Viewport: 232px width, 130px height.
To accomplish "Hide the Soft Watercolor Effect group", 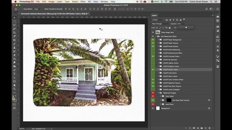I will click(153, 36).
